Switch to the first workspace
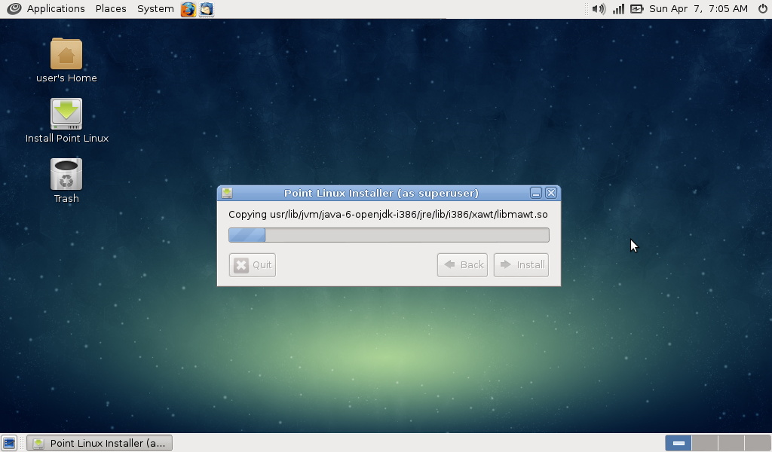 click(679, 443)
